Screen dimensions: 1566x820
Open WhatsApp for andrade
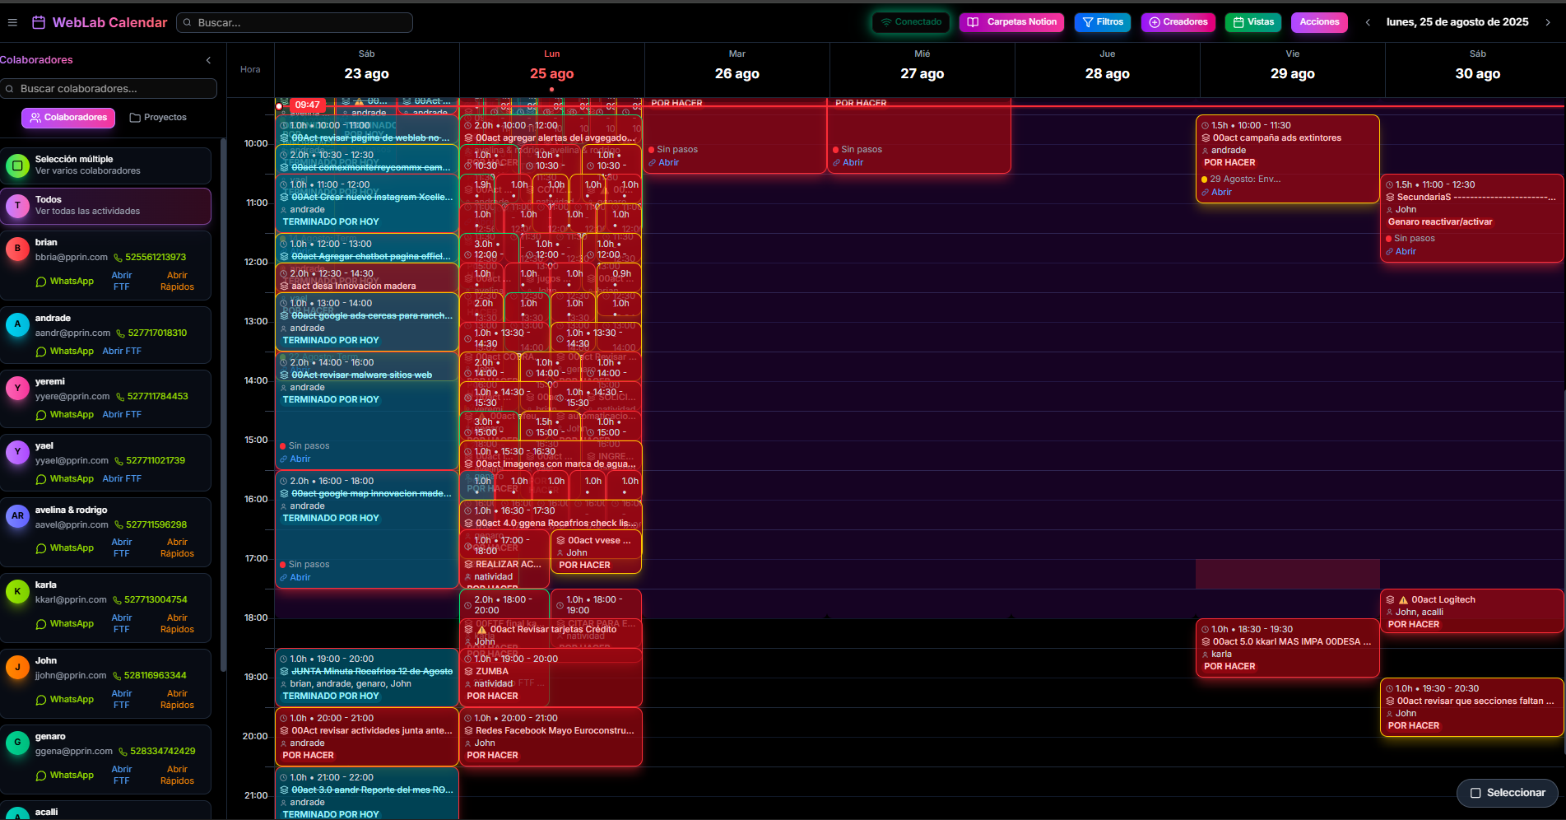coord(65,351)
